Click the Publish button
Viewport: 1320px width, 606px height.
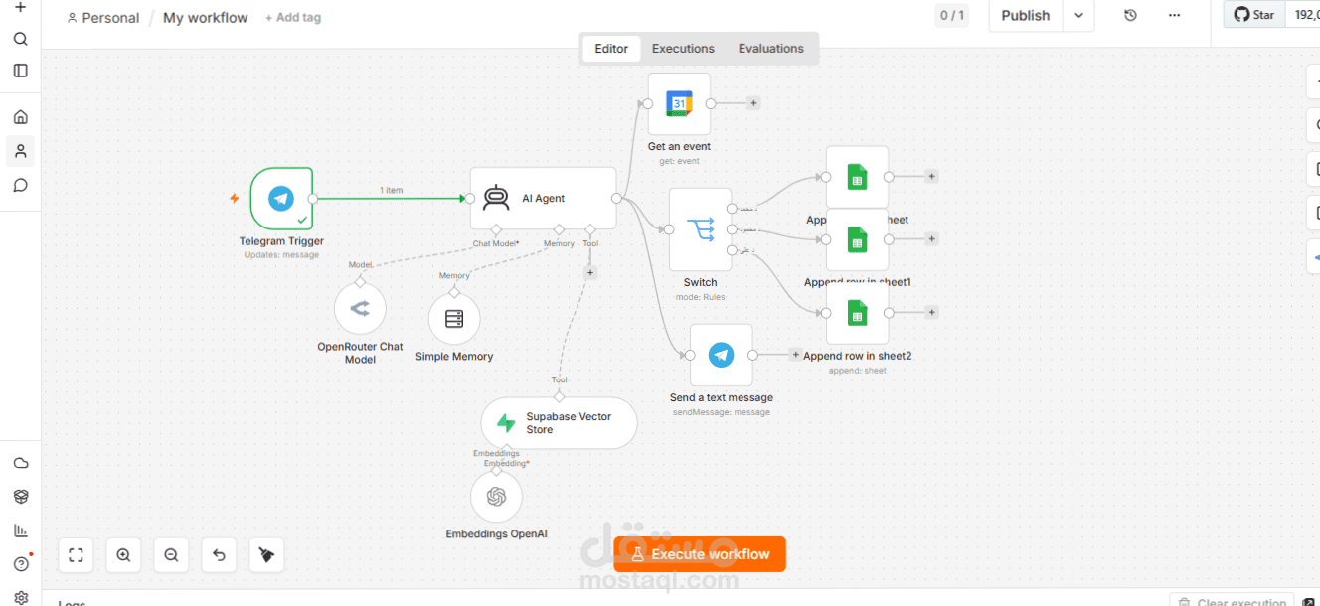(x=1025, y=15)
